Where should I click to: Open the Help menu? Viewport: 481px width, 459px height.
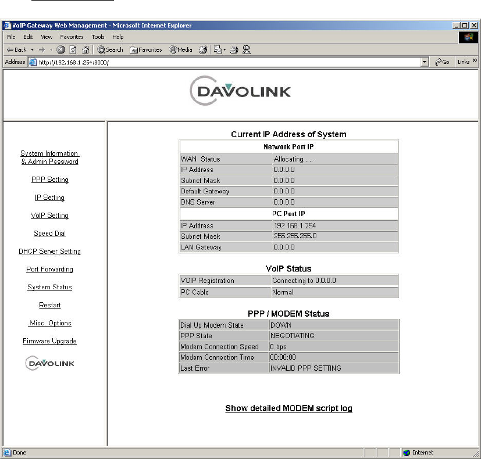118,37
